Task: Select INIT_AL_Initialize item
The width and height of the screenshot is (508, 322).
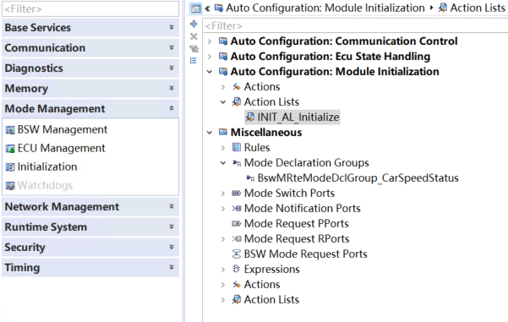Action: (x=292, y=117)
